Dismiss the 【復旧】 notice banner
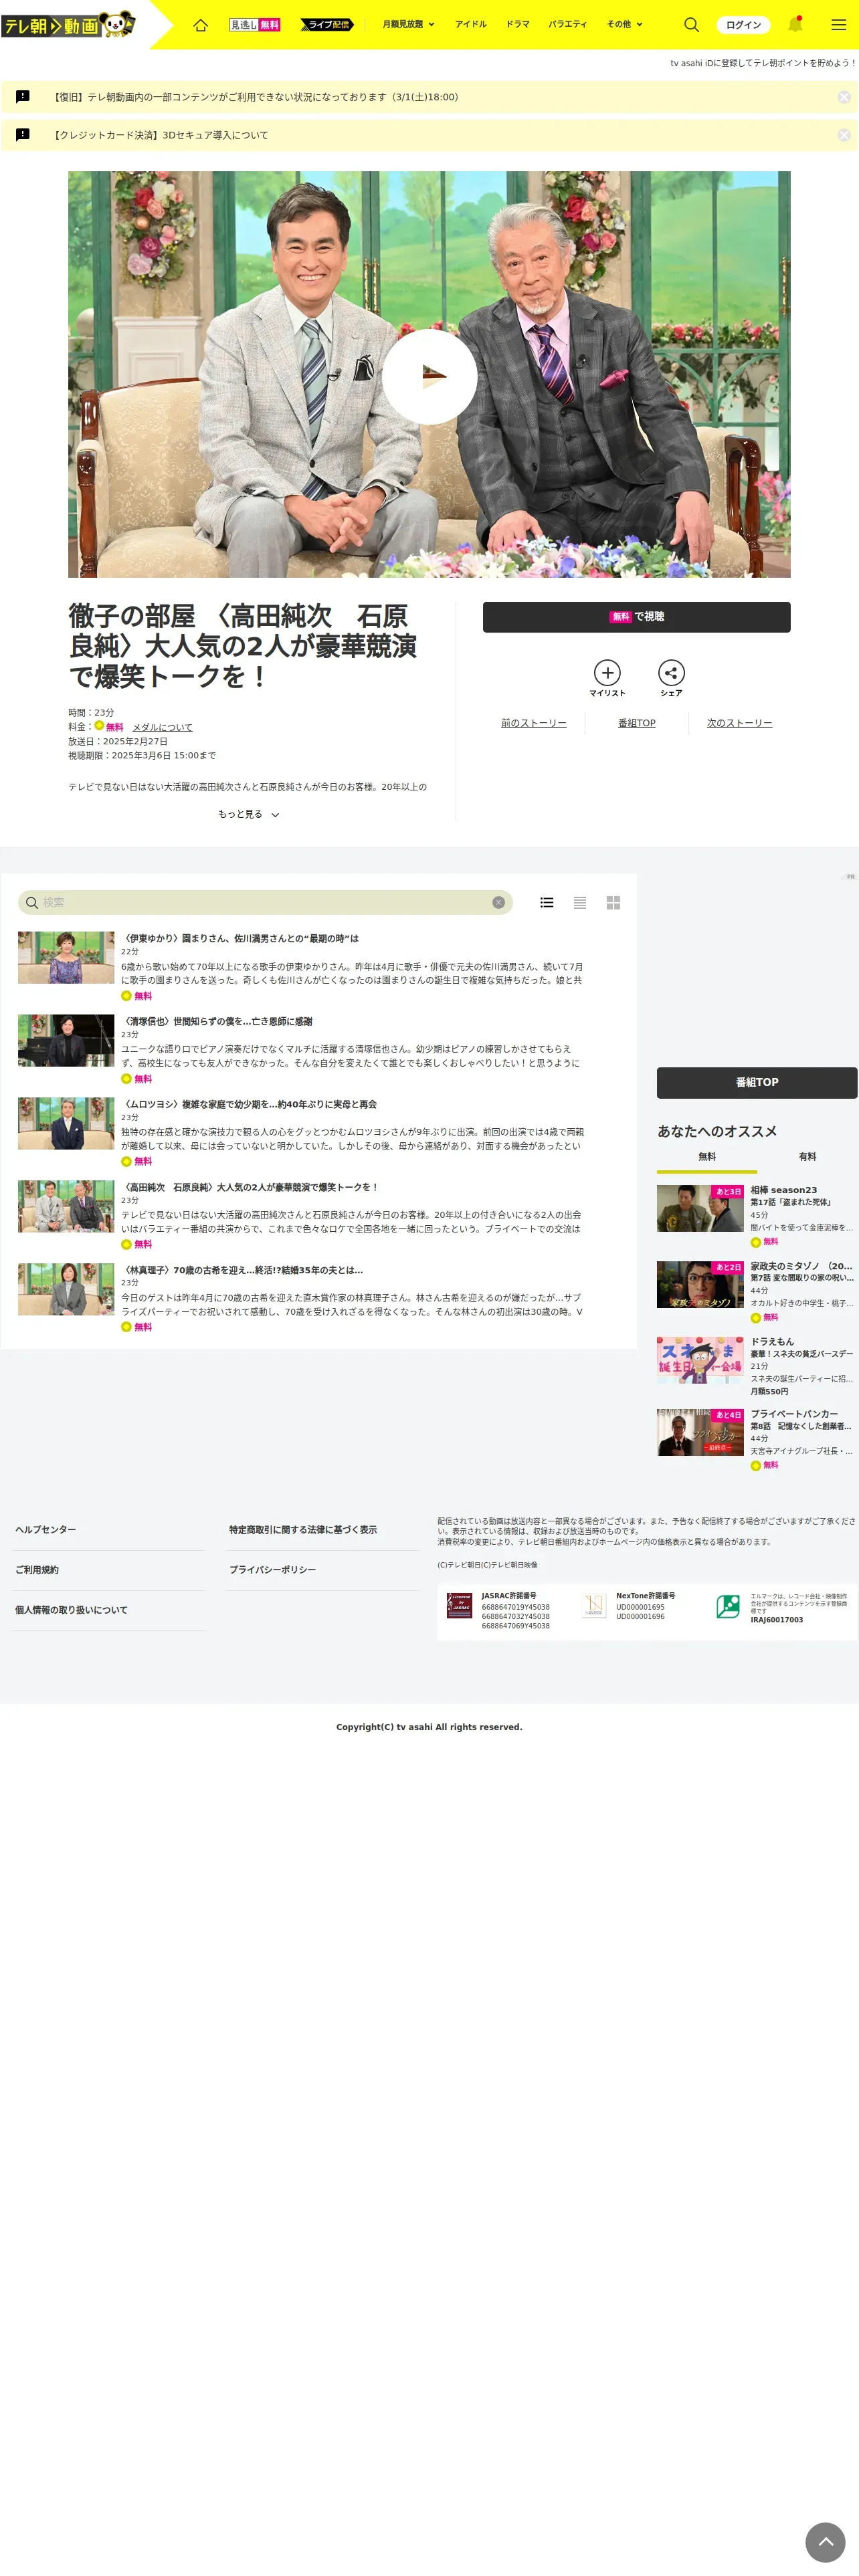Image resolution: width=859 pixels, height=2576 pixels. pos(844,97)
